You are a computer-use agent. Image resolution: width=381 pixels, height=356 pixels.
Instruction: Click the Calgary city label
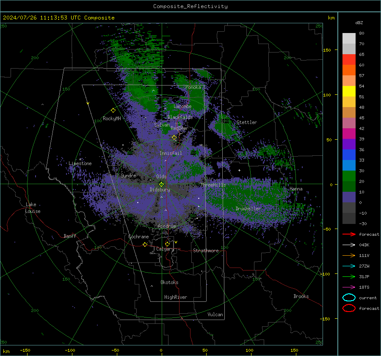pos(165,249)
